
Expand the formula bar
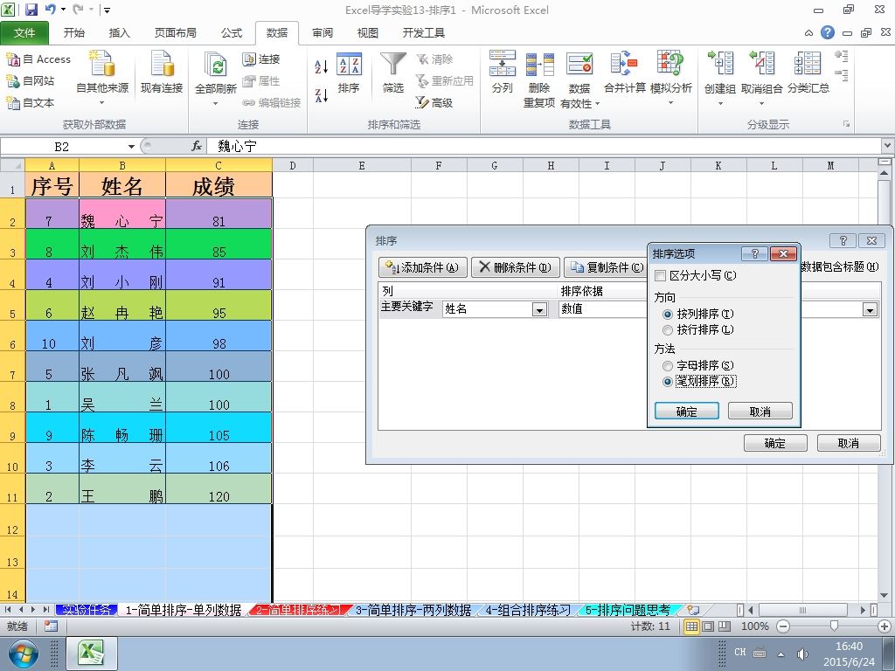coord(888,146)
